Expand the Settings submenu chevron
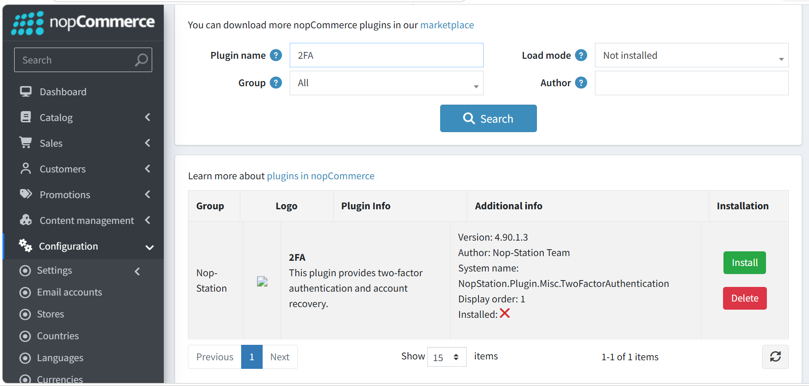809x386 pixels. [x=138, y=271]
